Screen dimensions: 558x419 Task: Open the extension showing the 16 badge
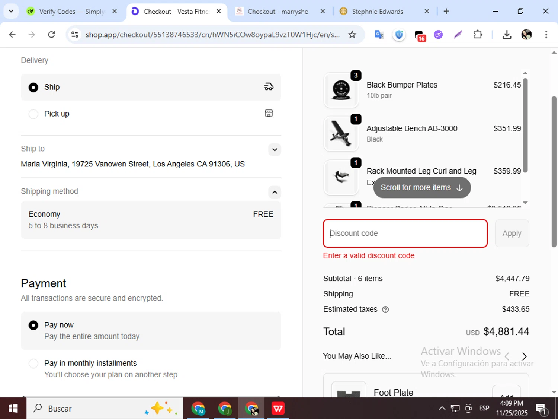[x=419, y=35]
